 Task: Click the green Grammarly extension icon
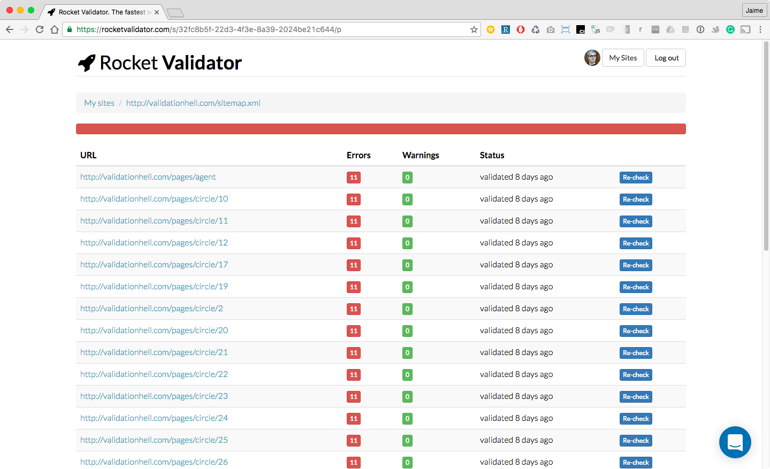pos(730,29)
